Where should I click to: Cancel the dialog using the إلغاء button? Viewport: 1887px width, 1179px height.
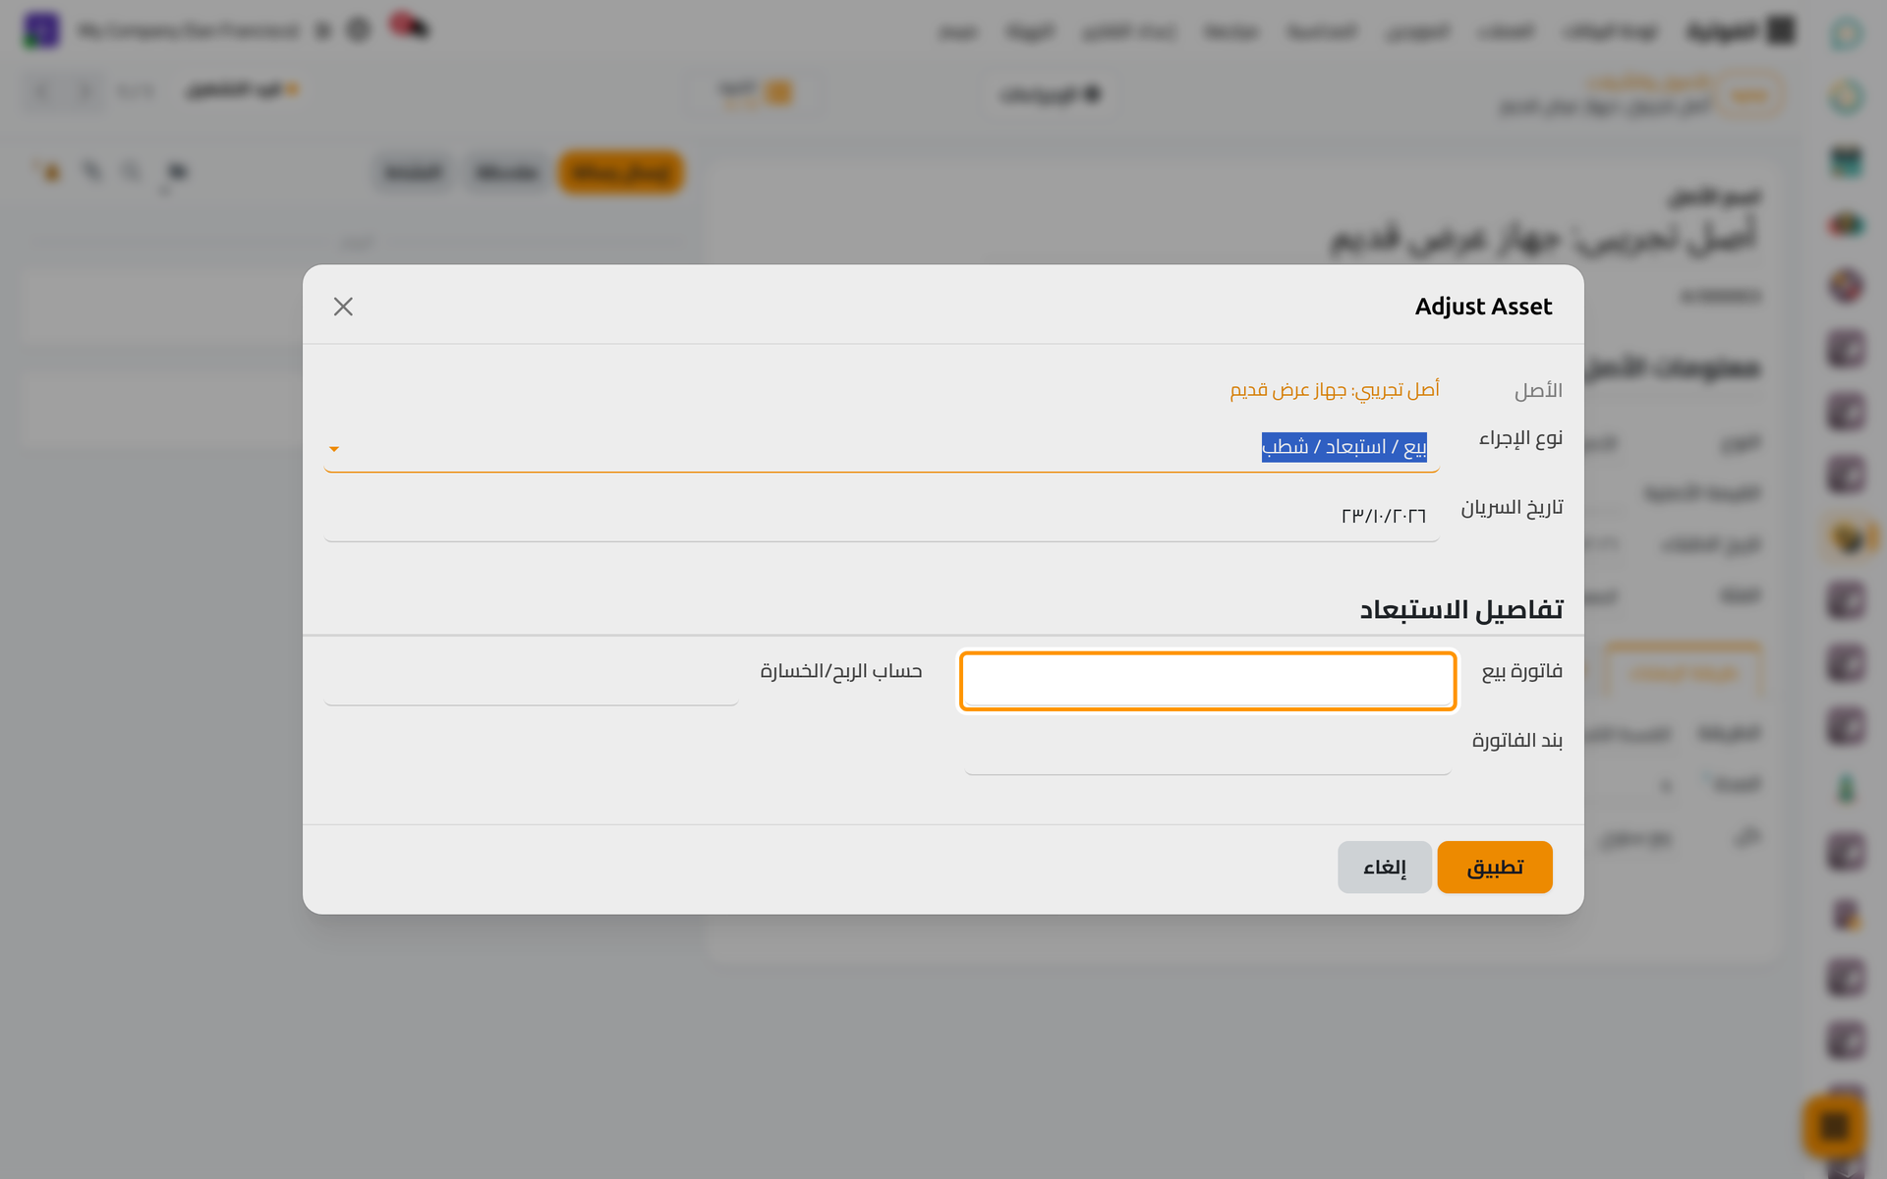point(1384,867)
